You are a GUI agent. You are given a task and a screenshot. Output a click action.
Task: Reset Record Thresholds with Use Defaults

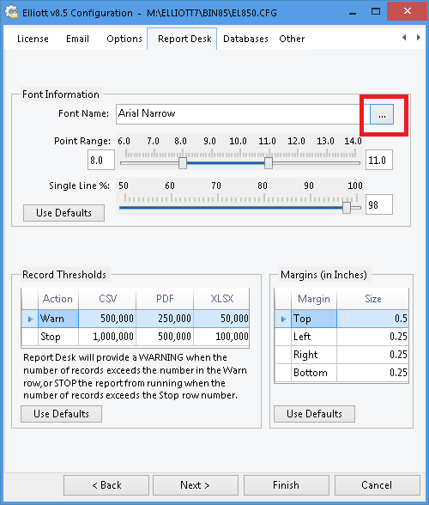click(61, 414)
